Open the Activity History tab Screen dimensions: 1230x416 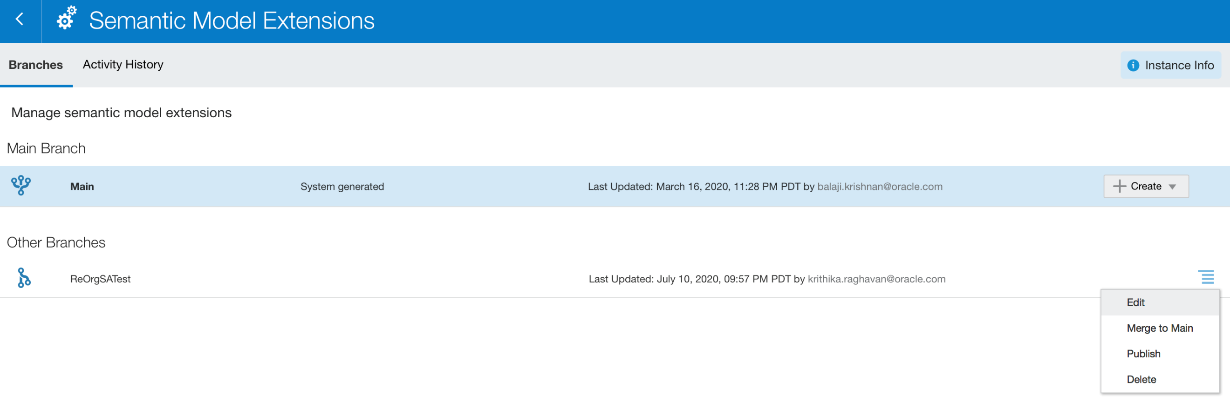coord(123,64)
